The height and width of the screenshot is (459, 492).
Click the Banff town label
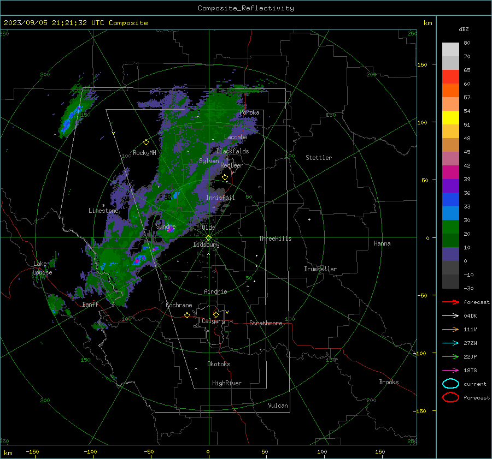[x=90, y=304]
